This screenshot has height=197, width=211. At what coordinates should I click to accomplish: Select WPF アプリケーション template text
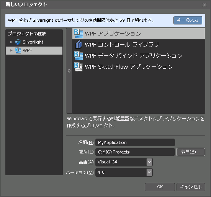113,34
